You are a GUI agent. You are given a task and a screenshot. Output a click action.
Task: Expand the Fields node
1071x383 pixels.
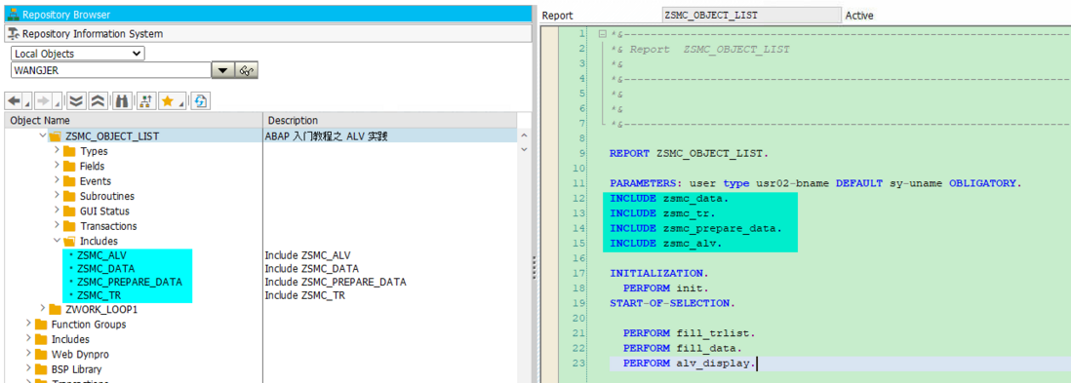coord(58,166)
